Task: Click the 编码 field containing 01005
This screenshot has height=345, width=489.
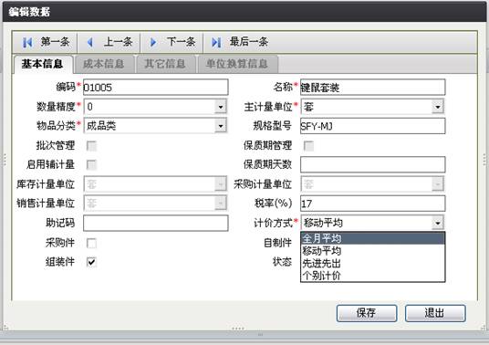Action: [156, 88]
